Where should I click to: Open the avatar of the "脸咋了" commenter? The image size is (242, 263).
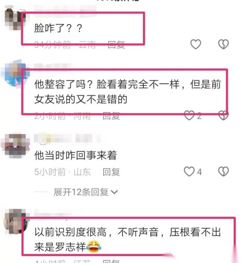tap(15, 18)
